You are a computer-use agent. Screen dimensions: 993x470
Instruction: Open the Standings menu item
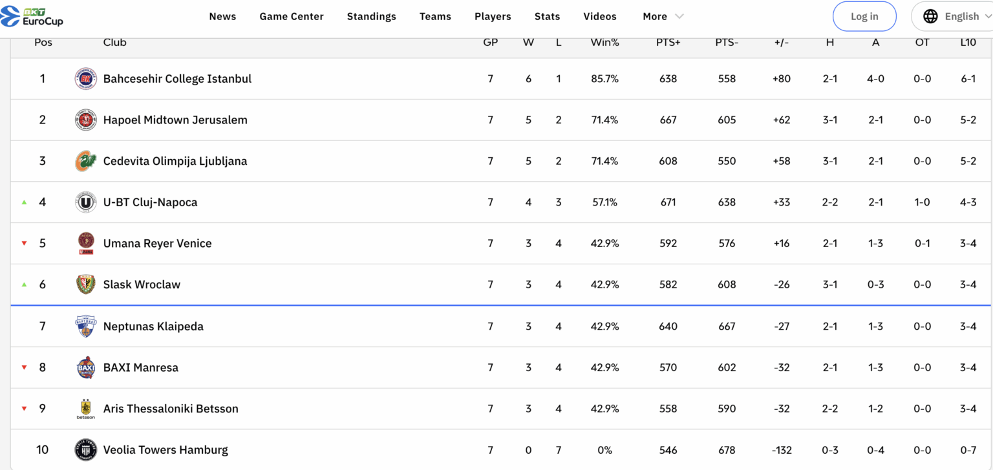click(x=371, y=17)
